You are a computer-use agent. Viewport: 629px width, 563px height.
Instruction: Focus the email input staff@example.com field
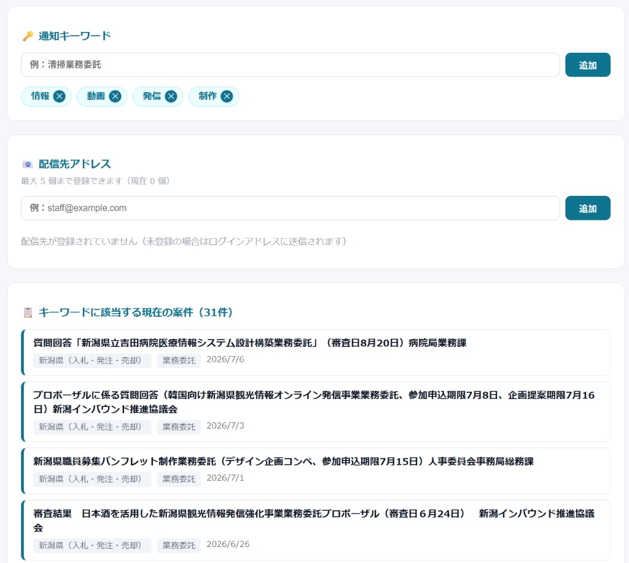tap(290, 208)
